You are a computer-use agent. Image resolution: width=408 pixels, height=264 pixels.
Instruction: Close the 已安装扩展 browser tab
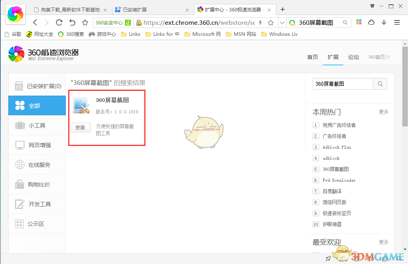tap(187, 10)
